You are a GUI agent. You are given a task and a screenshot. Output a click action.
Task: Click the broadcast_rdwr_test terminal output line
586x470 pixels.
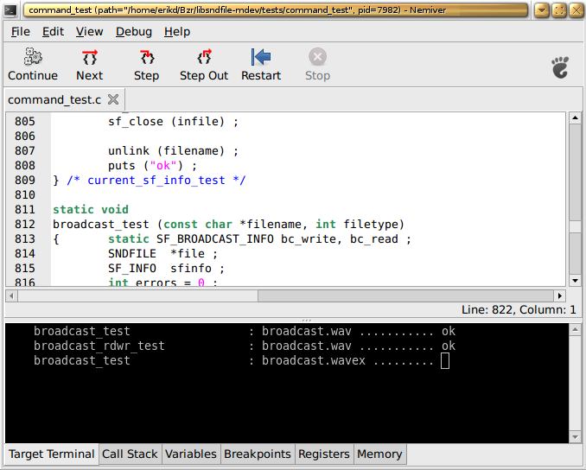pyautogui.click(x=245, y=346)
